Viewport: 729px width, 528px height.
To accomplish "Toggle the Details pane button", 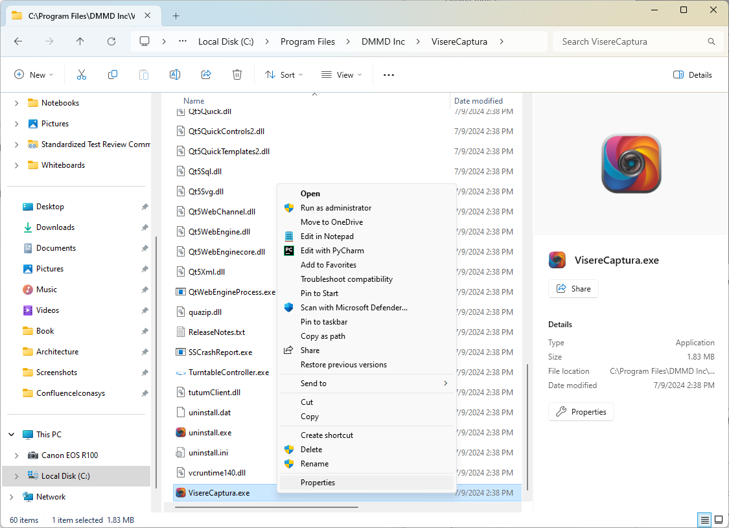I will click(693, 75).
